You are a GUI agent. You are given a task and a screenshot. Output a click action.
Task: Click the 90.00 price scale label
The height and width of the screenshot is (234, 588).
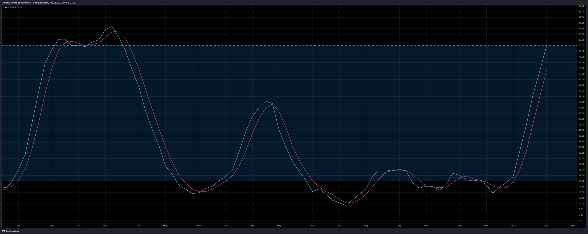(x=581, y=23)
